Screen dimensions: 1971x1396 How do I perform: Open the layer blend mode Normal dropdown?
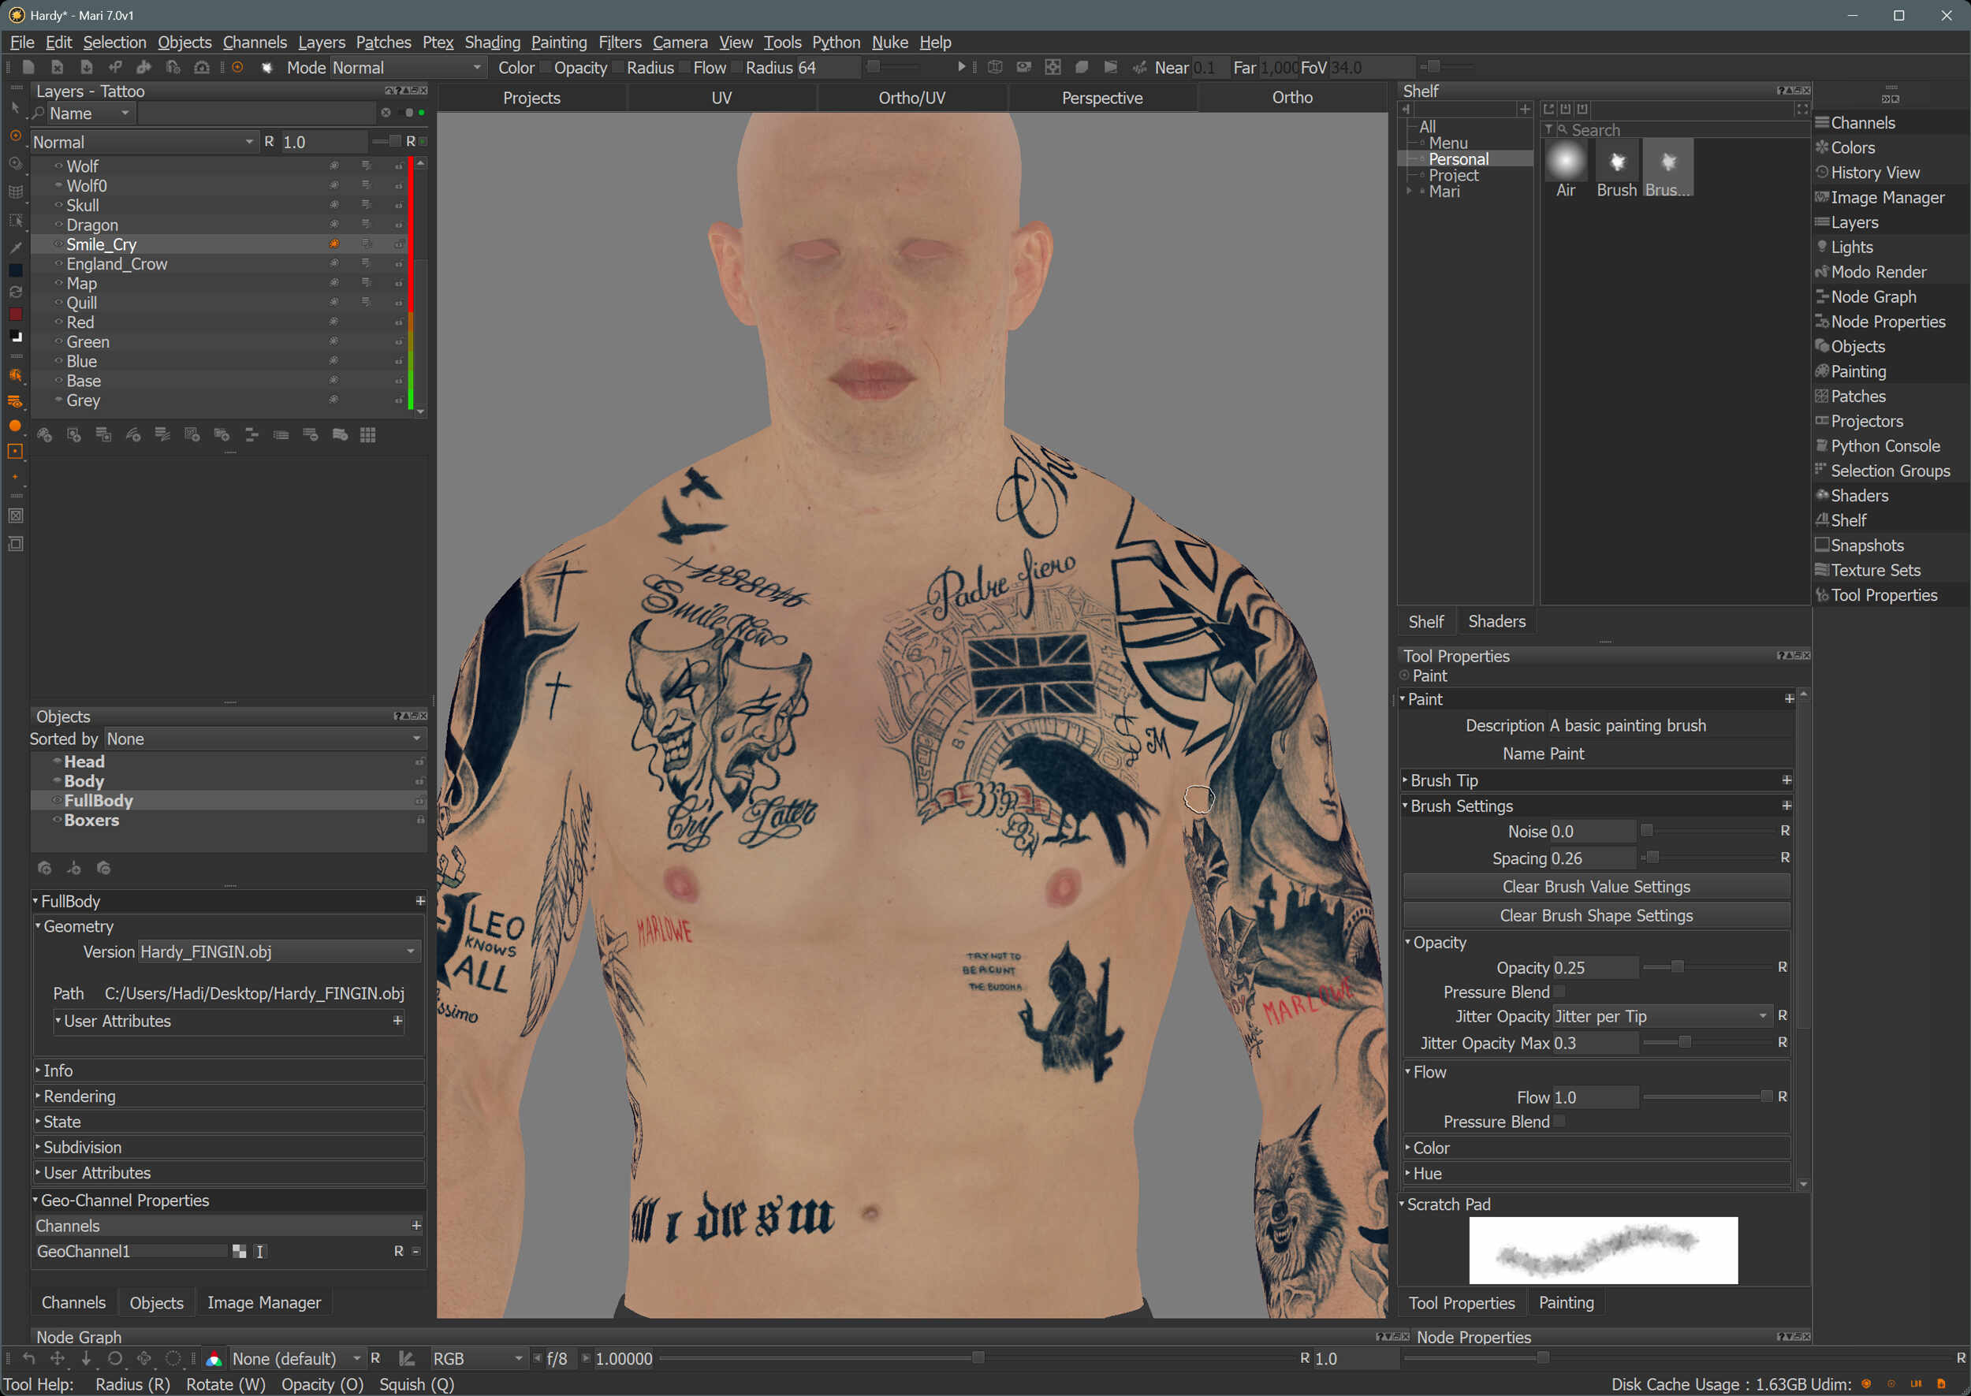(x=143, y=142)
